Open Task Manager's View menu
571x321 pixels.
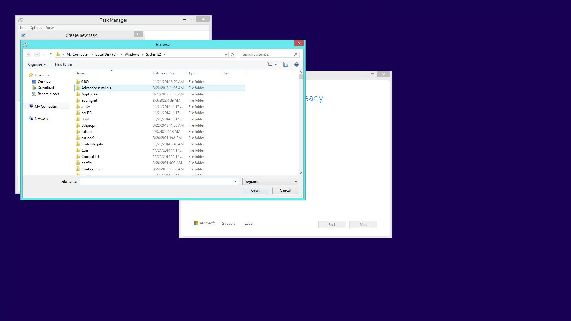(50, 28)
